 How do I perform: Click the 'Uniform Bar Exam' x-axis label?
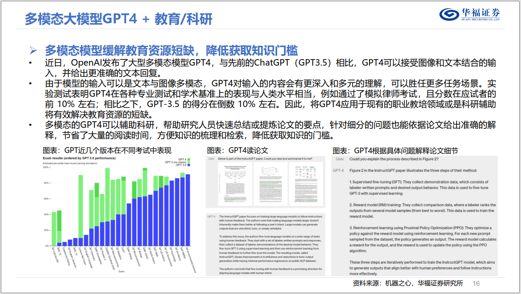[82, 256]
